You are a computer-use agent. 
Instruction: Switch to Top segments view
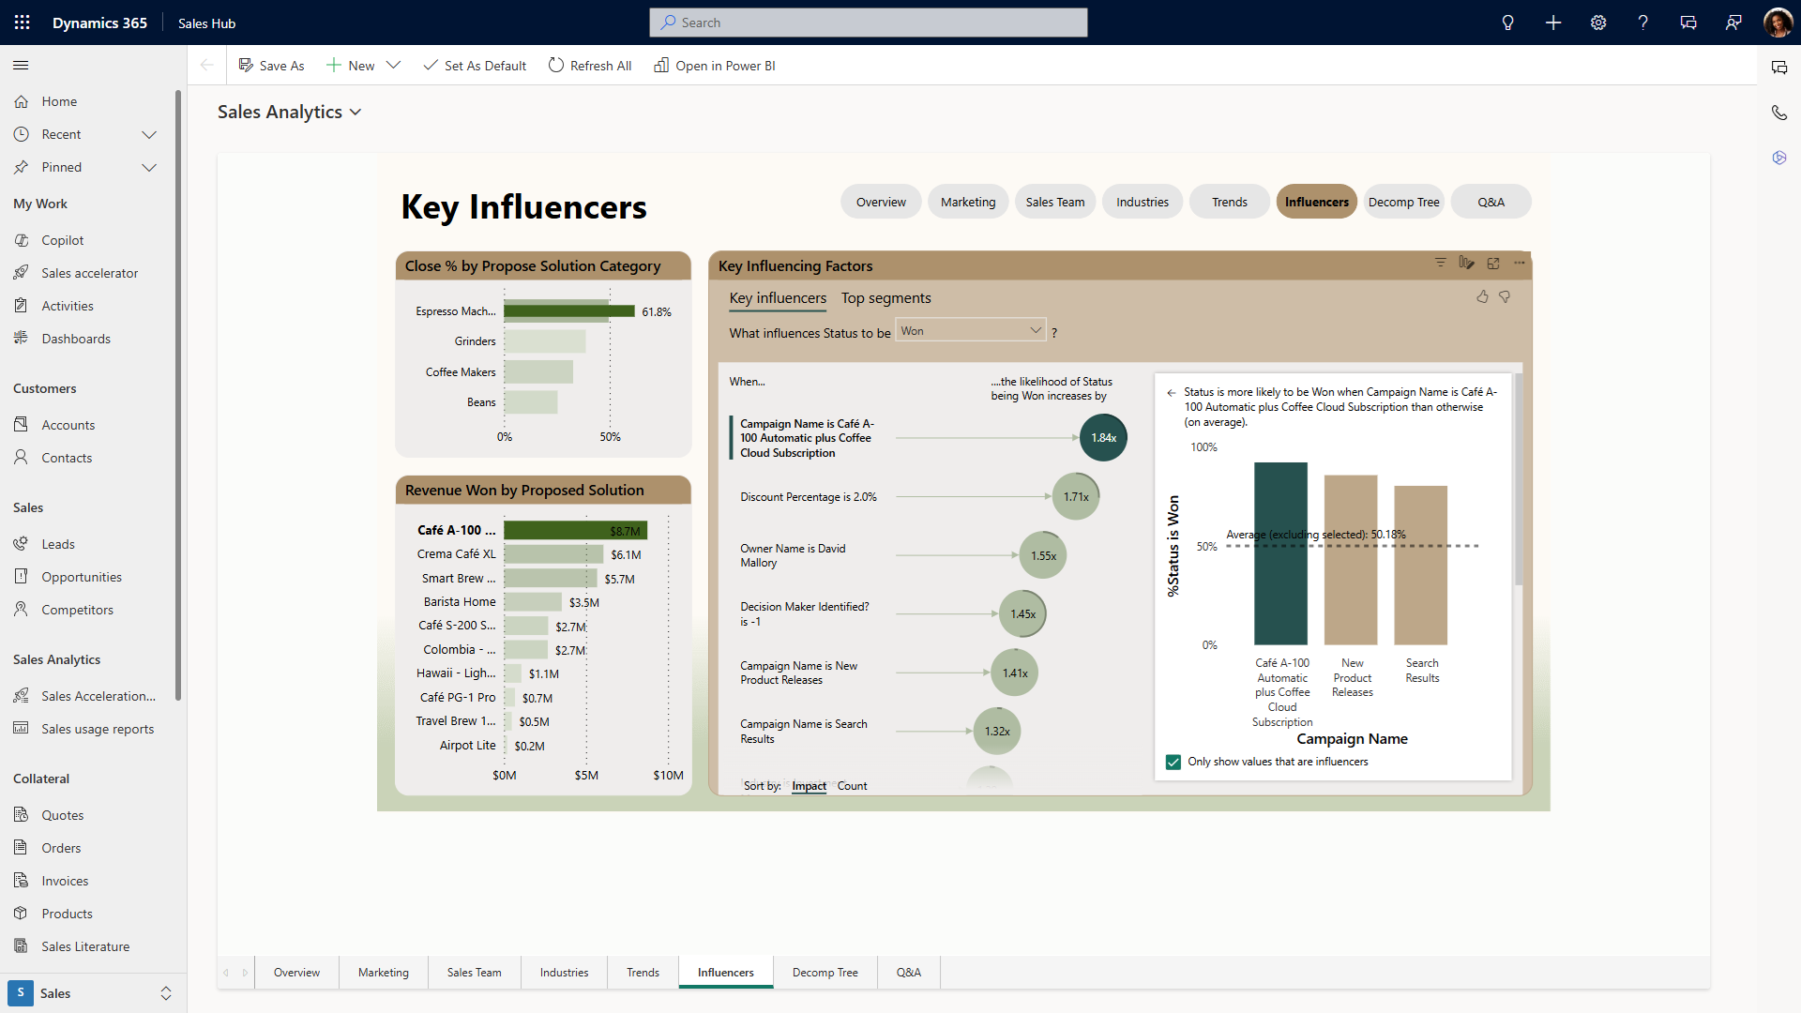885,298
